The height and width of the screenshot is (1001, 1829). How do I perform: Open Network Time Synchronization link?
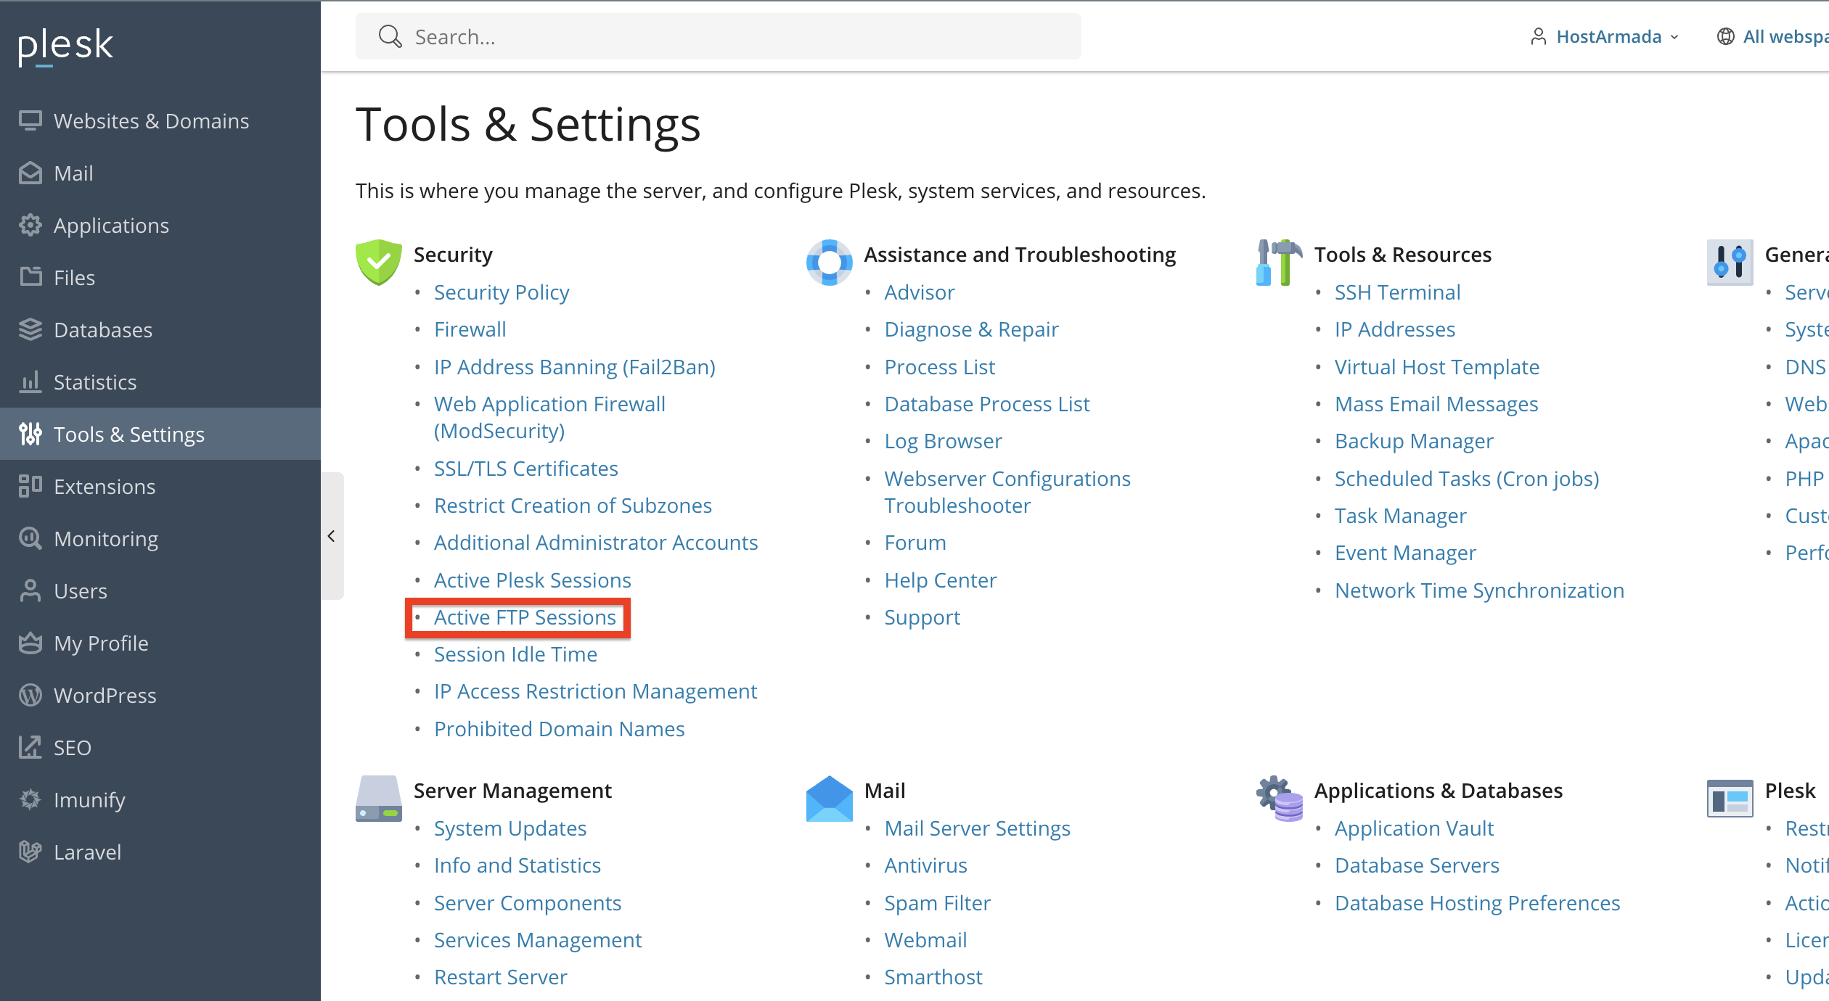[x=1479, y=590]
